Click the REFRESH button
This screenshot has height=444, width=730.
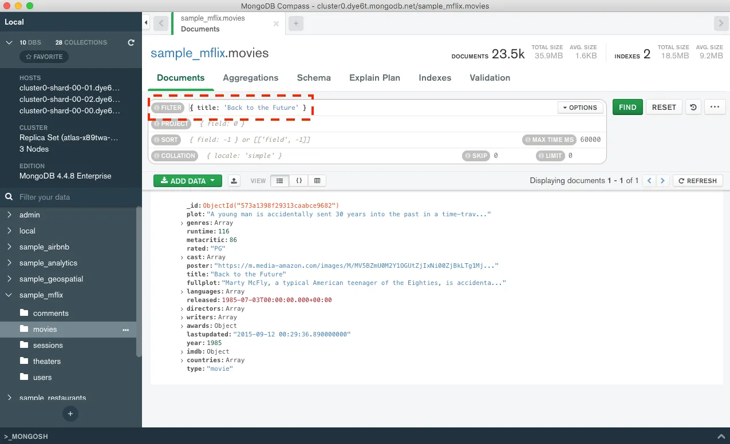(x=697, y=181)
